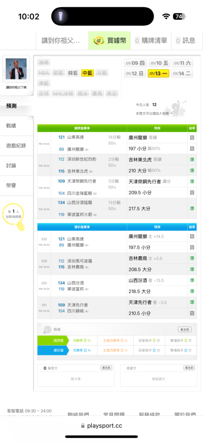The image size is (203, 442).
Task: Choose date 01/14 二
Action: click(x=182, y=73)
